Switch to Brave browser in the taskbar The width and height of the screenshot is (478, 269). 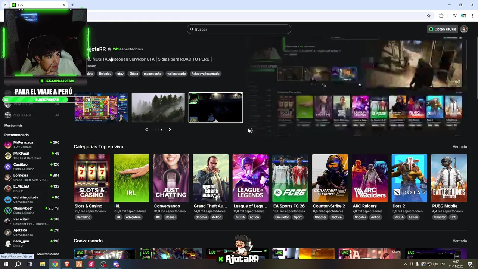pyautogui.click(x=67, y=264)
